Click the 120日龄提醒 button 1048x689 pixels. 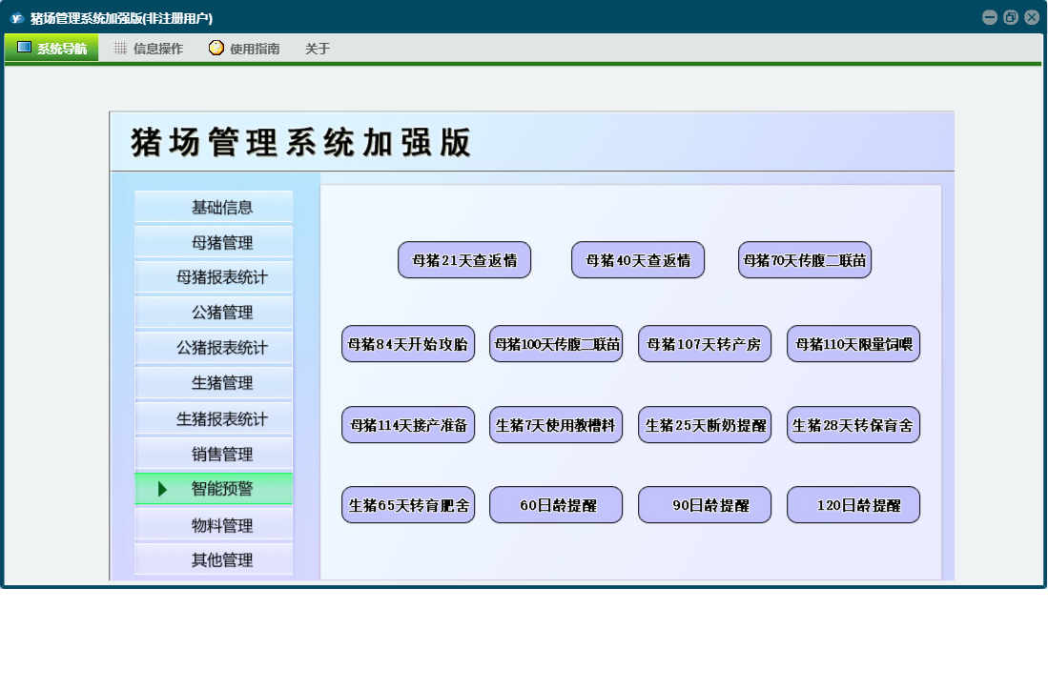pos(853,505)
